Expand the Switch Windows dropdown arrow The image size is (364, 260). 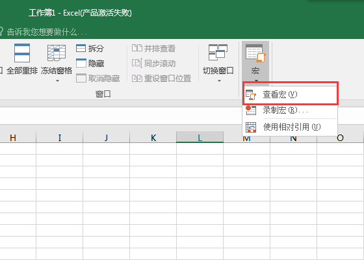219,81
